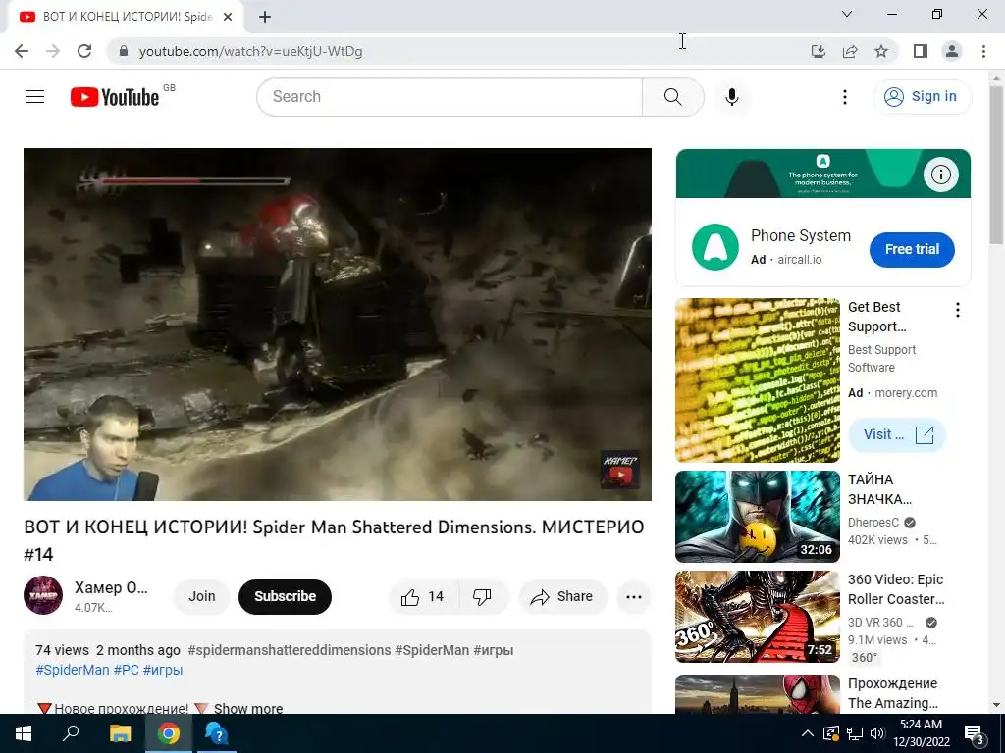Open grey #SpiderMan hashtag
The height and width of the screenshot is (753, 1005).
(432, 650)
